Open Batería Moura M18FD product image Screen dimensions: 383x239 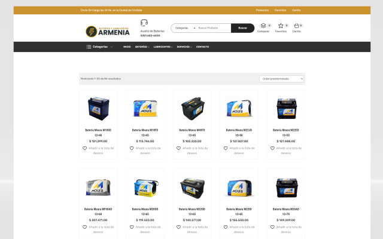(x=145, y=109)
